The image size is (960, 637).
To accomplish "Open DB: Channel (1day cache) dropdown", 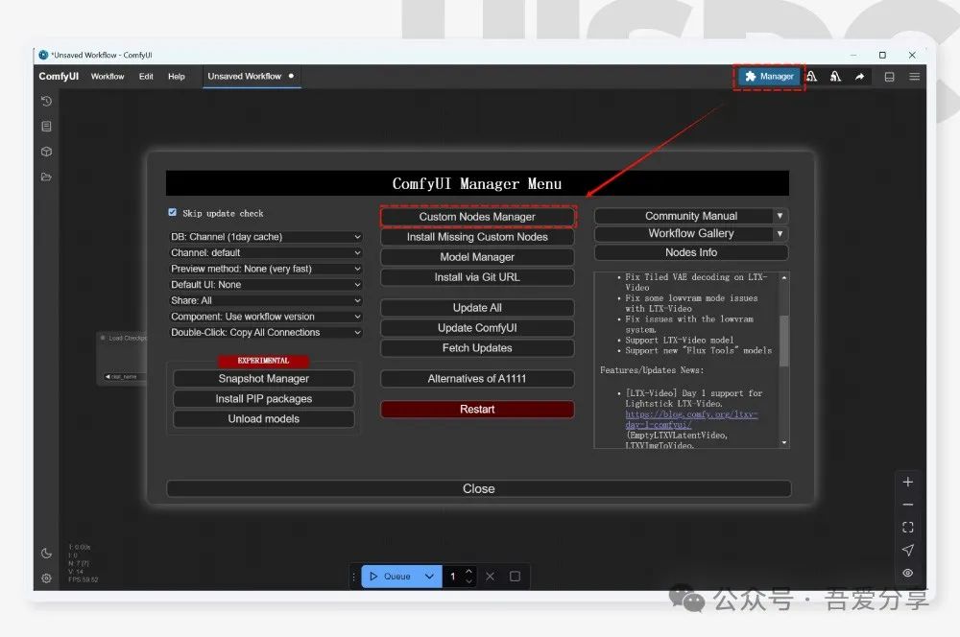I will [x=266, y=237].
